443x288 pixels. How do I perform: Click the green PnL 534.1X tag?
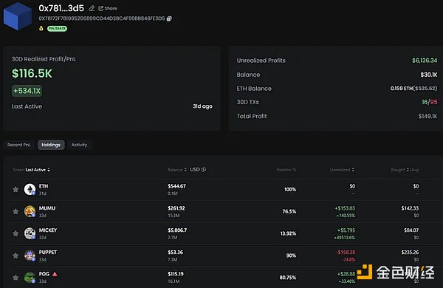click(57, 29)
